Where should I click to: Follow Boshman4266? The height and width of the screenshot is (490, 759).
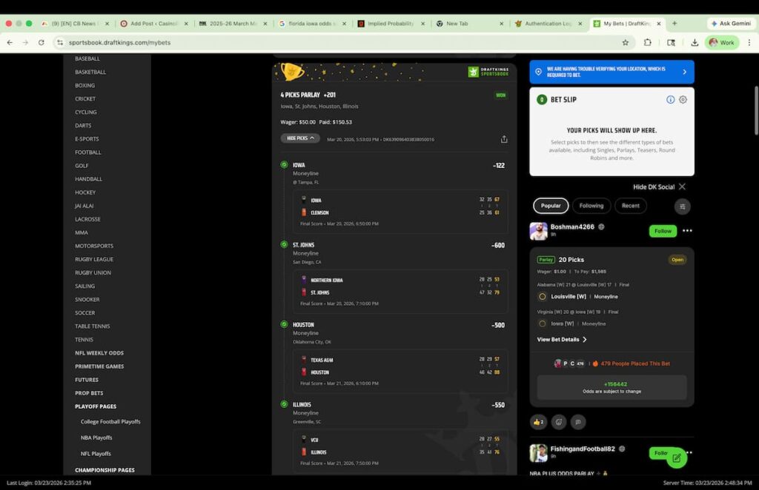[x=663, y=231]
